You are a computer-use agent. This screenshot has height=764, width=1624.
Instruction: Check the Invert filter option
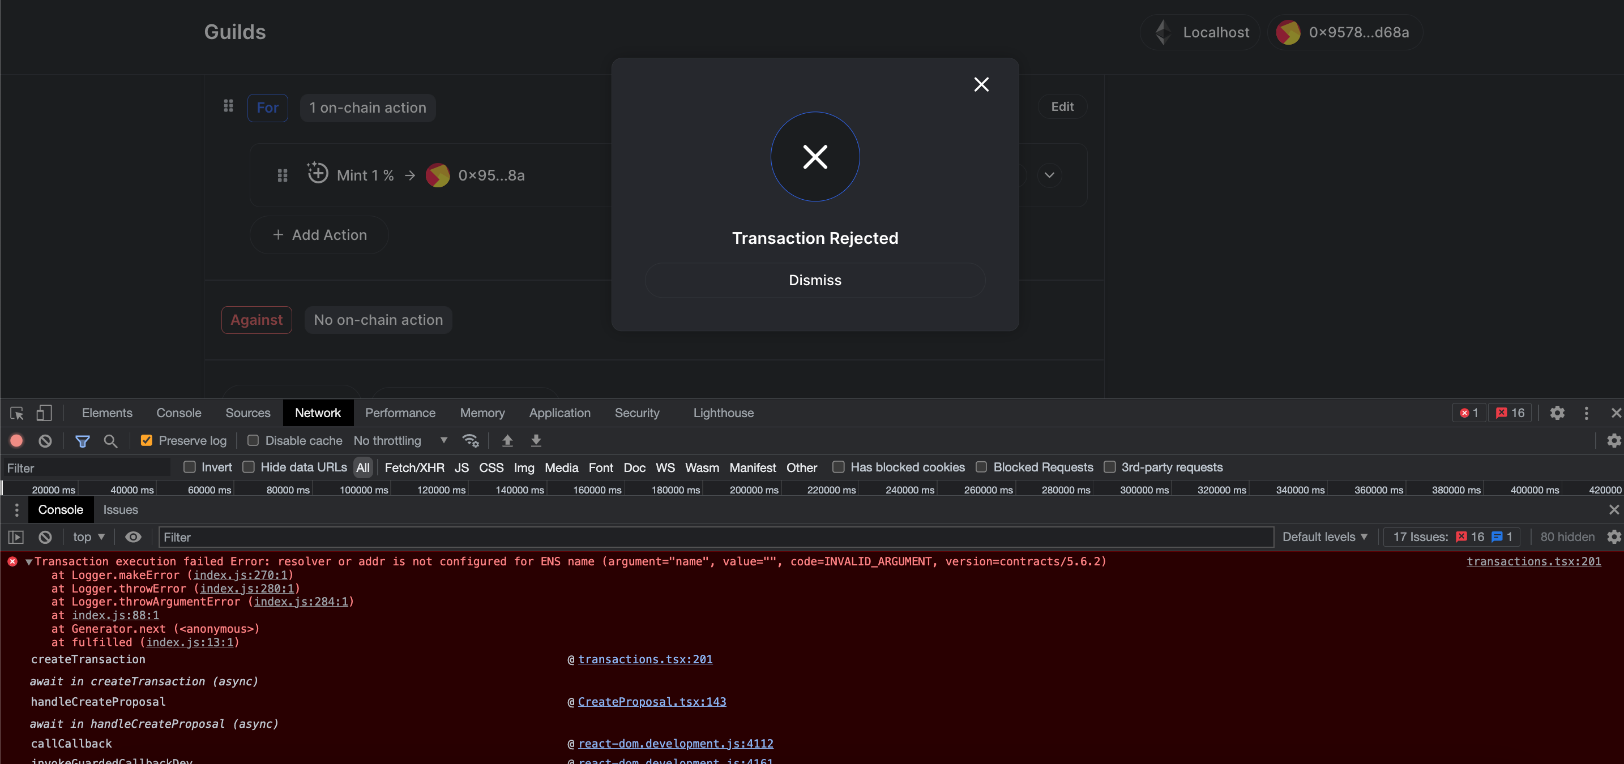point(189,467)
